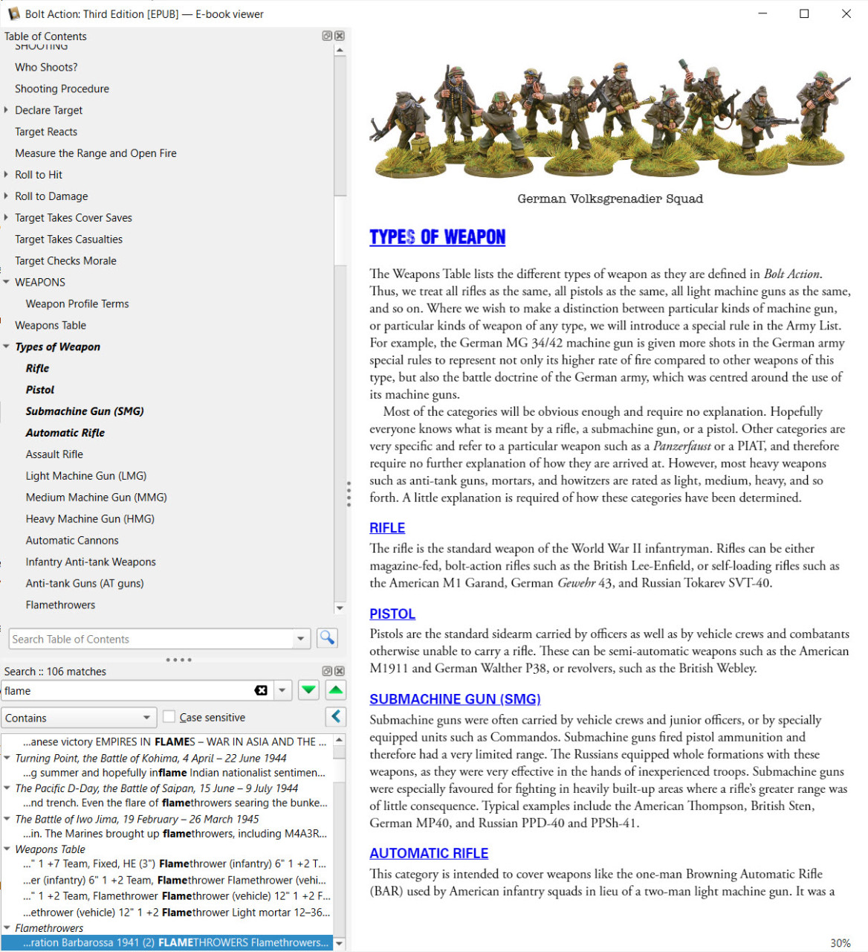Click the blue back arrow in Search panel

point(336,717)
